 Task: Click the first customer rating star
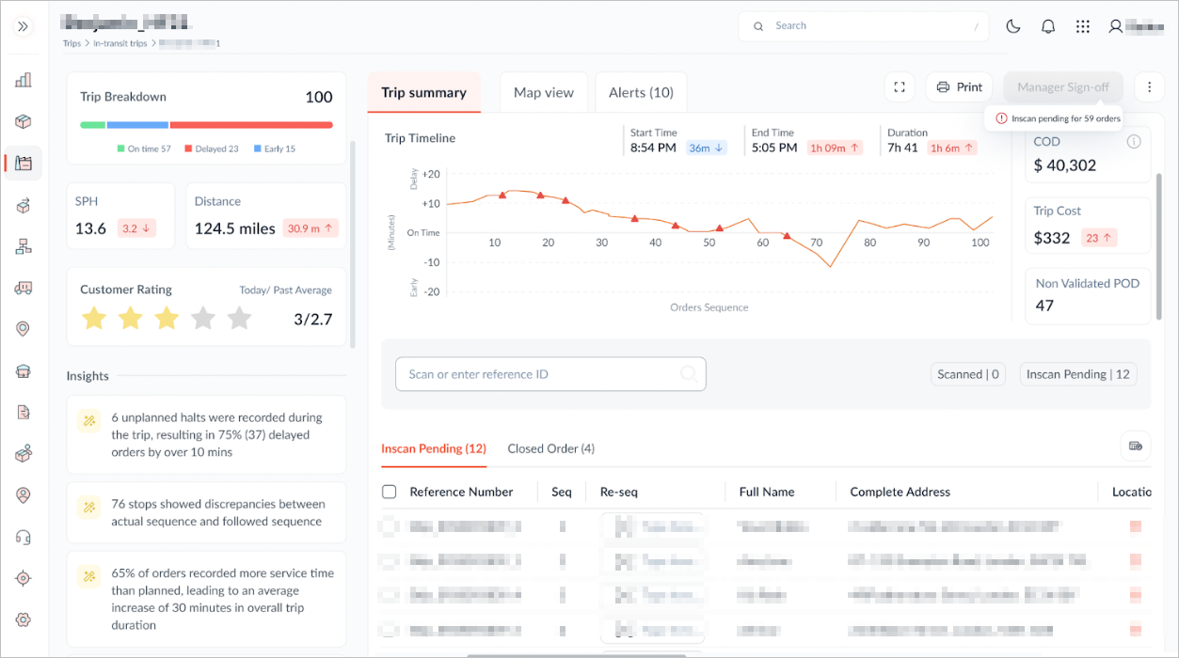94,319
